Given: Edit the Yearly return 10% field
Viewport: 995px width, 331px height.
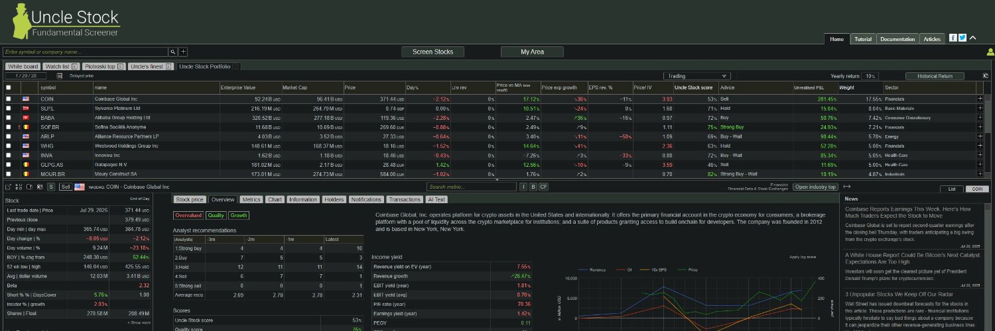Looking at the screenshot, I should 870,76.
